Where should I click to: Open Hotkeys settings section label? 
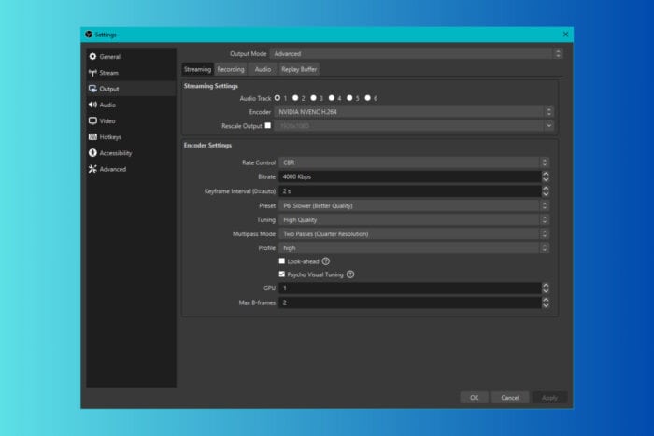click(x=110, y=137)
